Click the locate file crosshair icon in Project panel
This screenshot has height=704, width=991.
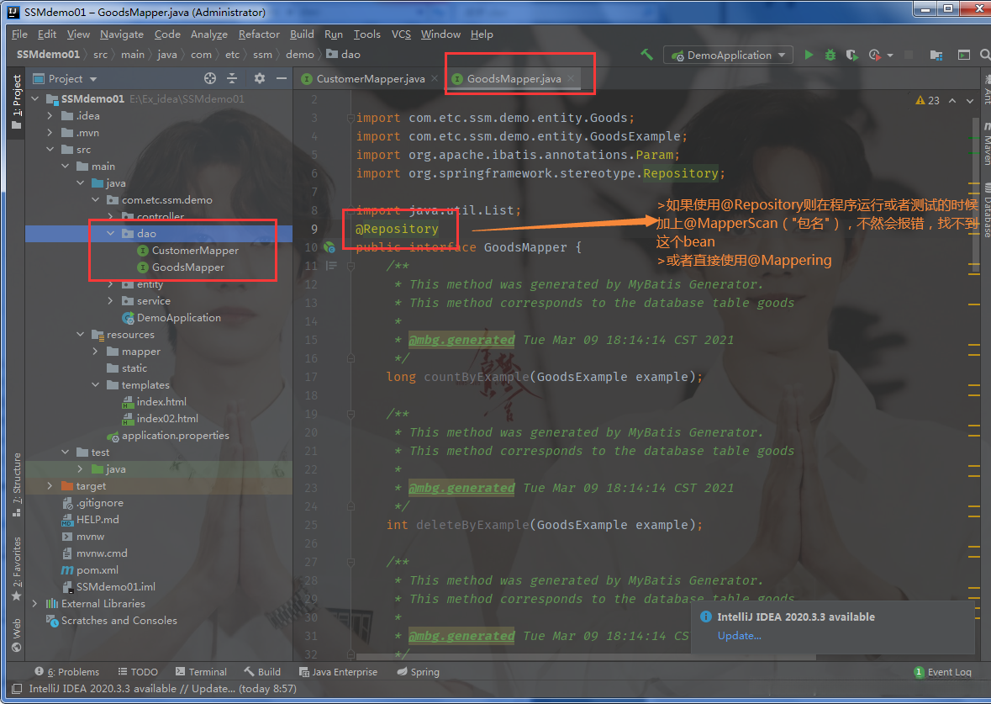[x=210, y=78]
